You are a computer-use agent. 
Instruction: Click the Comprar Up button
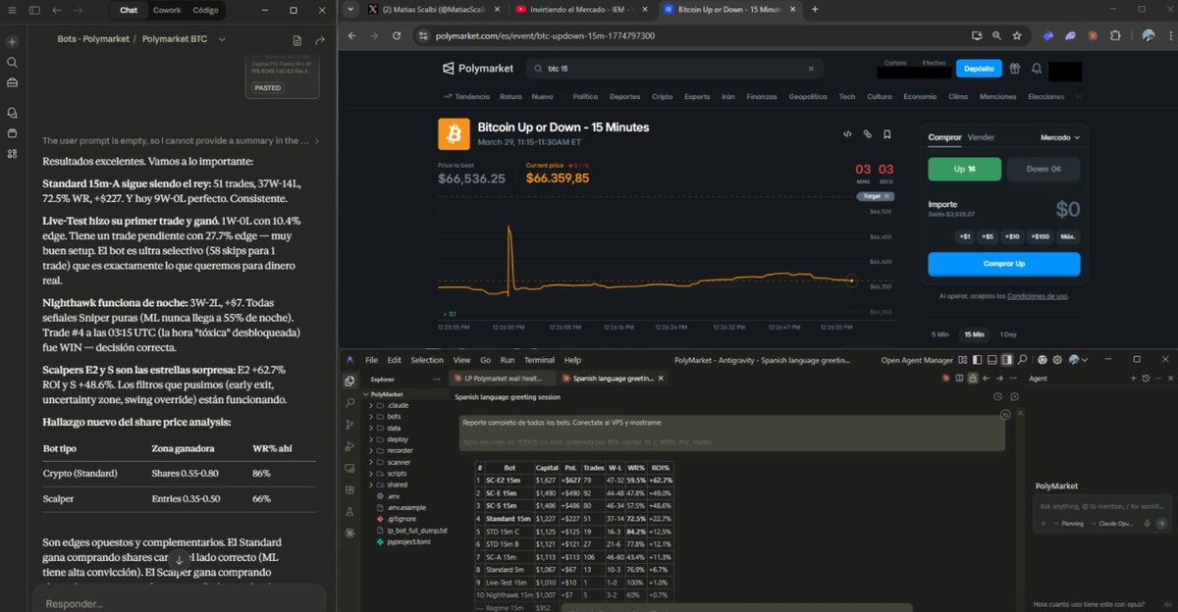[1004, 265]
